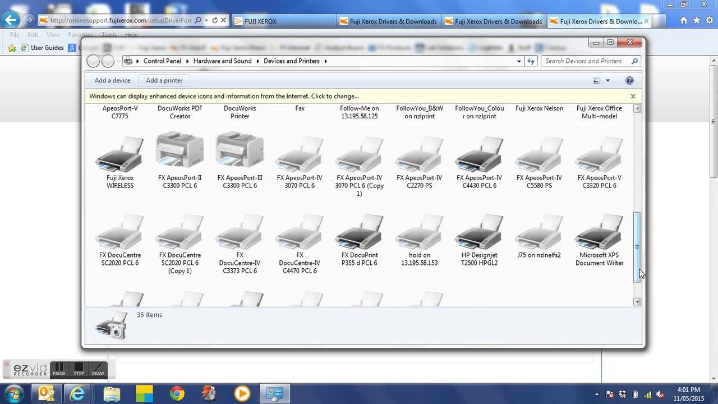Select FX DocuCentre SC2020 PCL 6 (Copy 1)

click(x=179, y=244)
